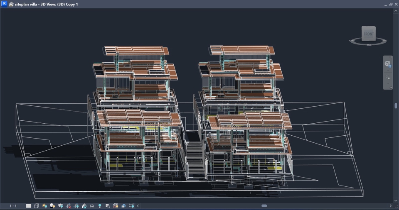Click the scroll right arrow at bottom
This screenshot has width=399, height=210.
point(391,206)
